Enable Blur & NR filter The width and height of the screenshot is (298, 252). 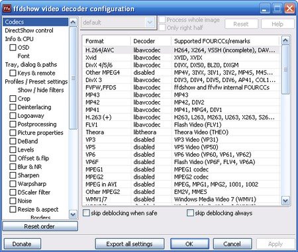(13, 167)
